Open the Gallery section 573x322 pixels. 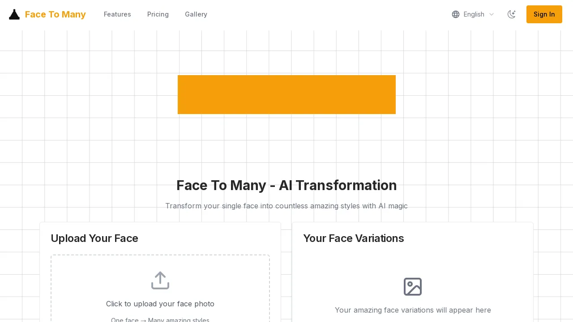[196, 14]
